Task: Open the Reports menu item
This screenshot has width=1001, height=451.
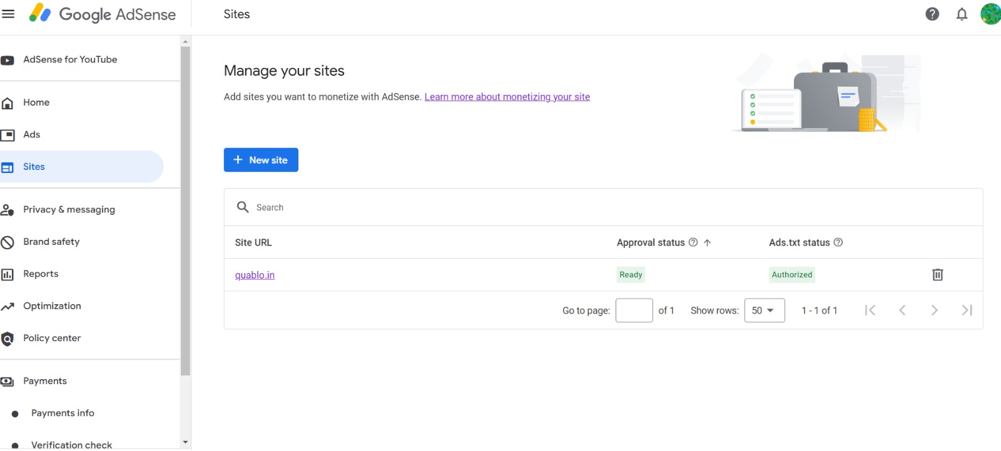Action: [41, 274]
